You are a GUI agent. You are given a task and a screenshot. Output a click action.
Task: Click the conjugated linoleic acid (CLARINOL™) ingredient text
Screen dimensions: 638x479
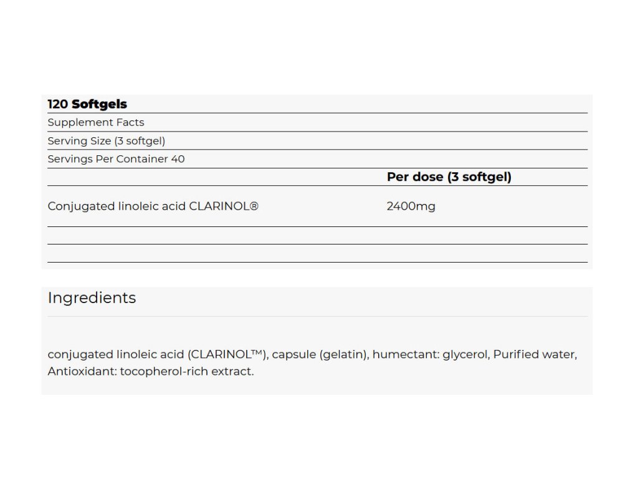pyautogui.click(x=158, y=354)
